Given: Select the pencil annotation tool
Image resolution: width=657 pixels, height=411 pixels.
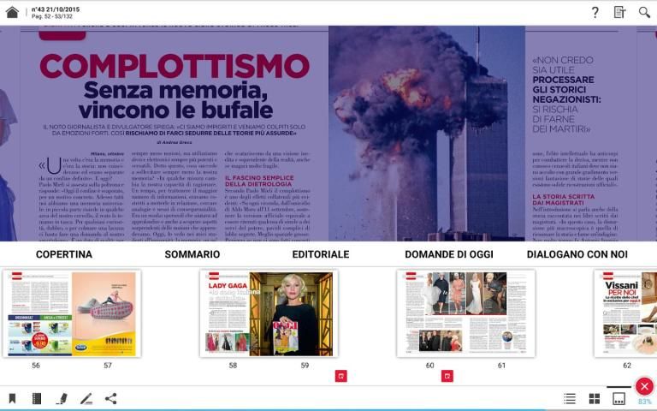Looking at the screenshot, I should [x=86, y=398].
